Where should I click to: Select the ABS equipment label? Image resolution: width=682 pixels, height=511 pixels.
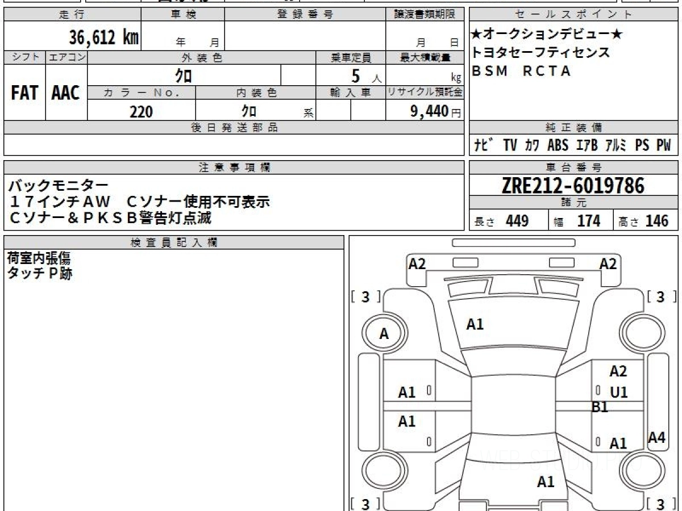(558, 145)
